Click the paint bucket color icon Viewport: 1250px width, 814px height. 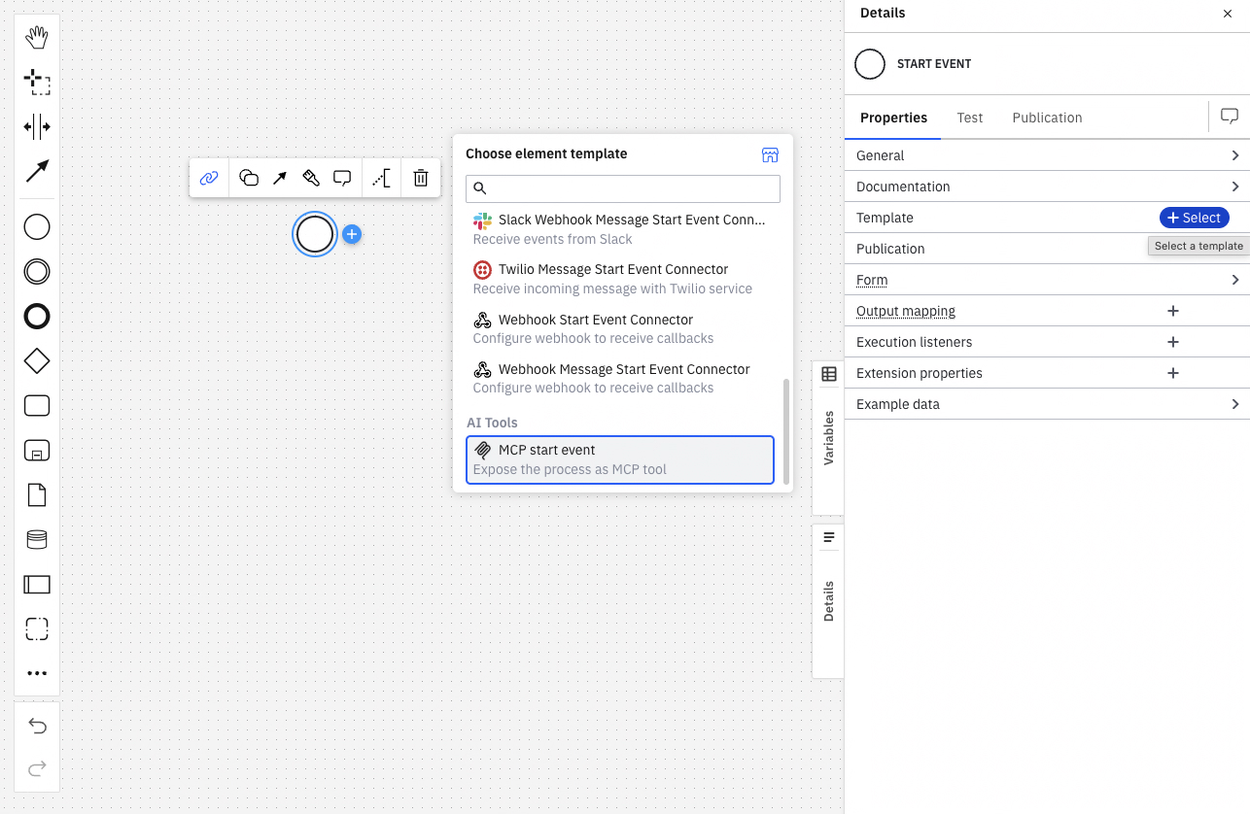310,178
